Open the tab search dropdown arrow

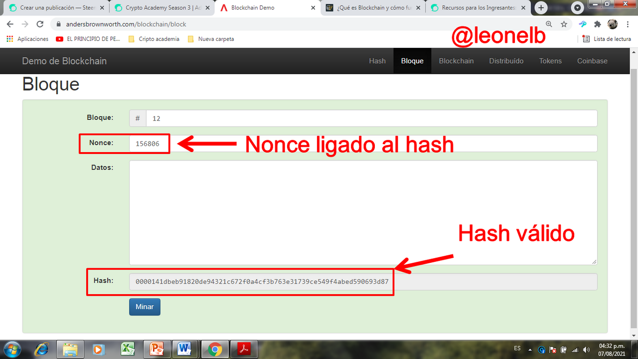[577, 8]
